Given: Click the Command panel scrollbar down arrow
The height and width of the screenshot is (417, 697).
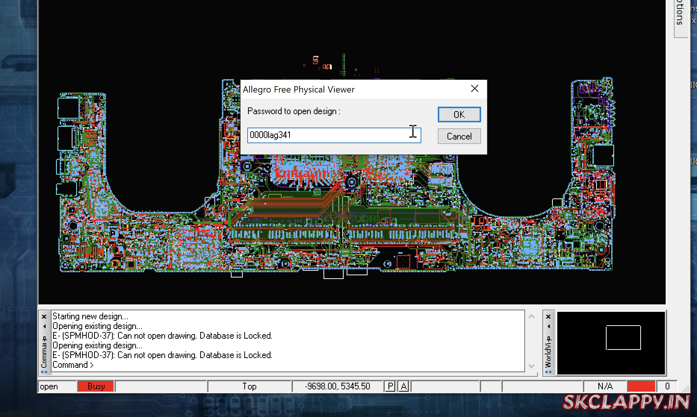Looking at the screenshot, I should [x=532, y=366].
